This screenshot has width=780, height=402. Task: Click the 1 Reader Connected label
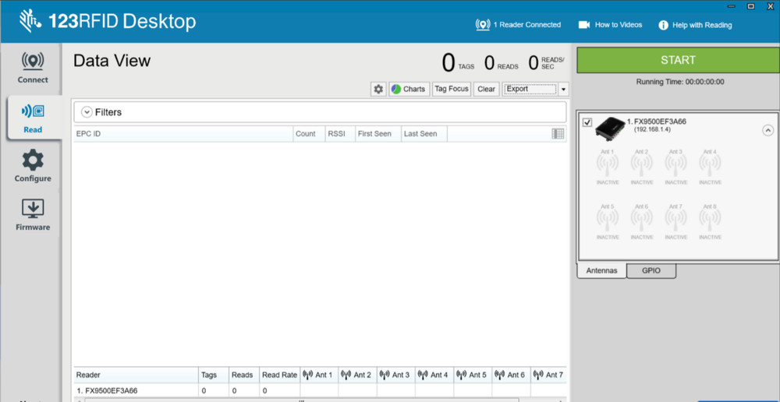[526, 25]
